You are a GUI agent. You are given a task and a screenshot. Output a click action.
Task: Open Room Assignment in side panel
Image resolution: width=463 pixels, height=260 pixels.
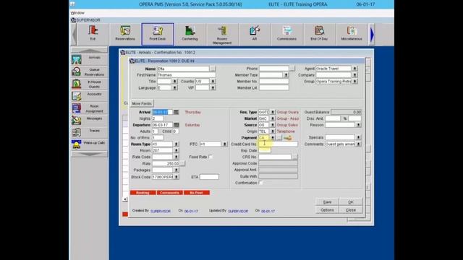[x=89, y=108]
